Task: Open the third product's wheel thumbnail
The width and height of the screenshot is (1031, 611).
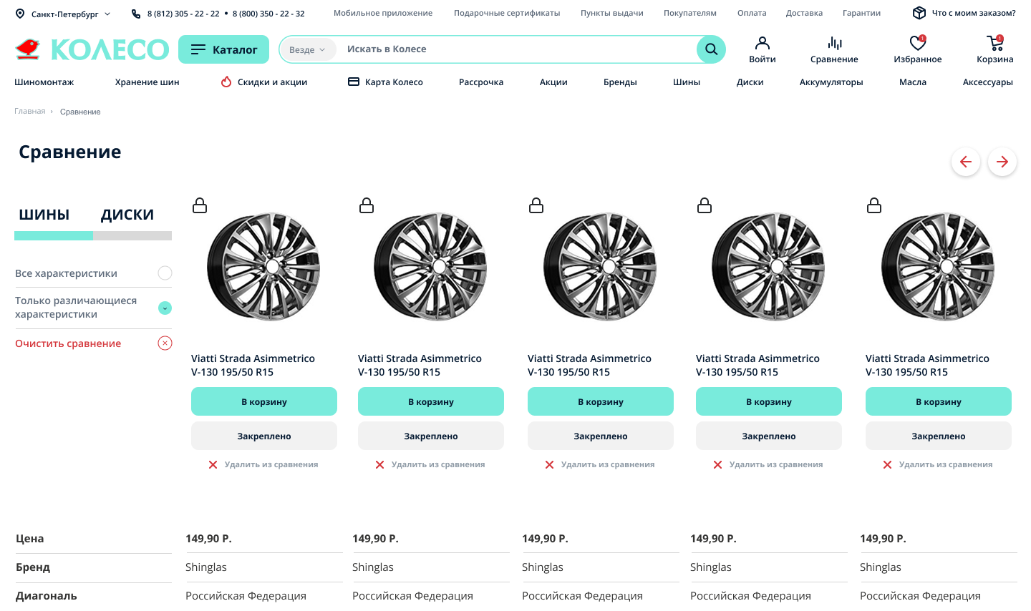Action: 601,267
